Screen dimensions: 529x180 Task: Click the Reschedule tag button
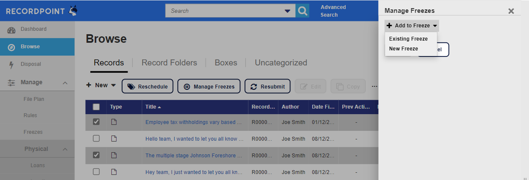pos(148,86)
